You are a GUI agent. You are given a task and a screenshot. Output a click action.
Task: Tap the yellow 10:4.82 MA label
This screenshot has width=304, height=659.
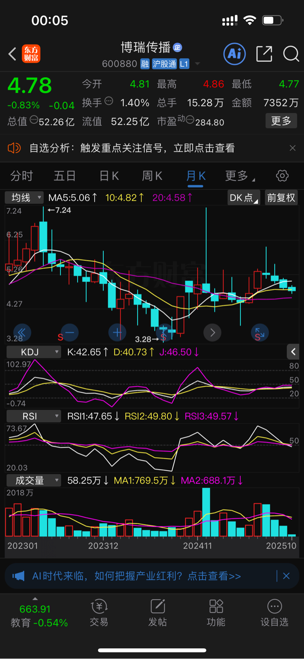pos(125,197)
